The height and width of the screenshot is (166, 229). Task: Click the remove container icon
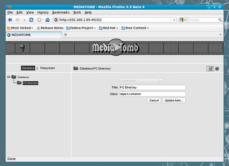217,69
